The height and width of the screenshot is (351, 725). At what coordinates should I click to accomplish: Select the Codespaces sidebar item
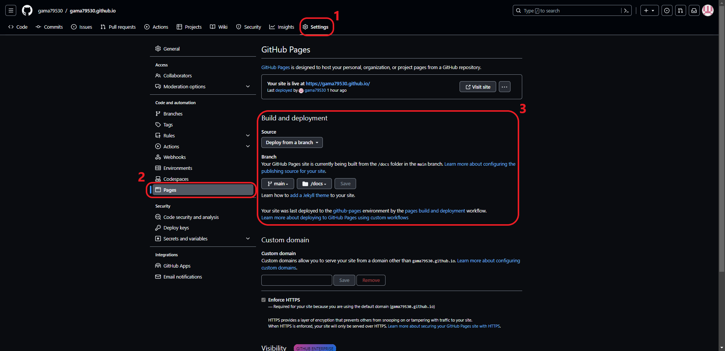[x=176, y=179]
